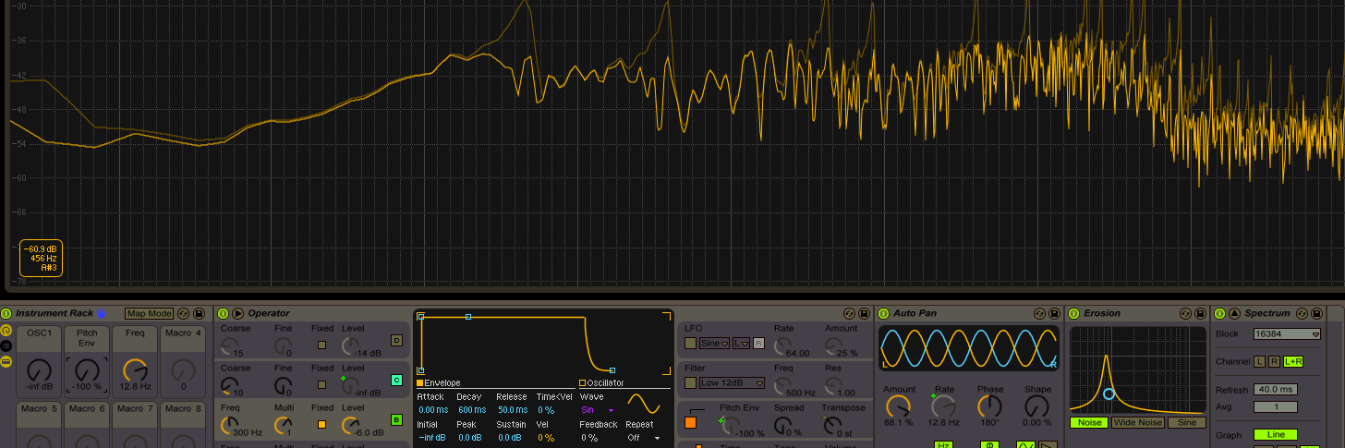The height and width of the screenshot is (448, 1345).
Task: Select channel R in Spectrum
Action: click(x=1275, y=361)
